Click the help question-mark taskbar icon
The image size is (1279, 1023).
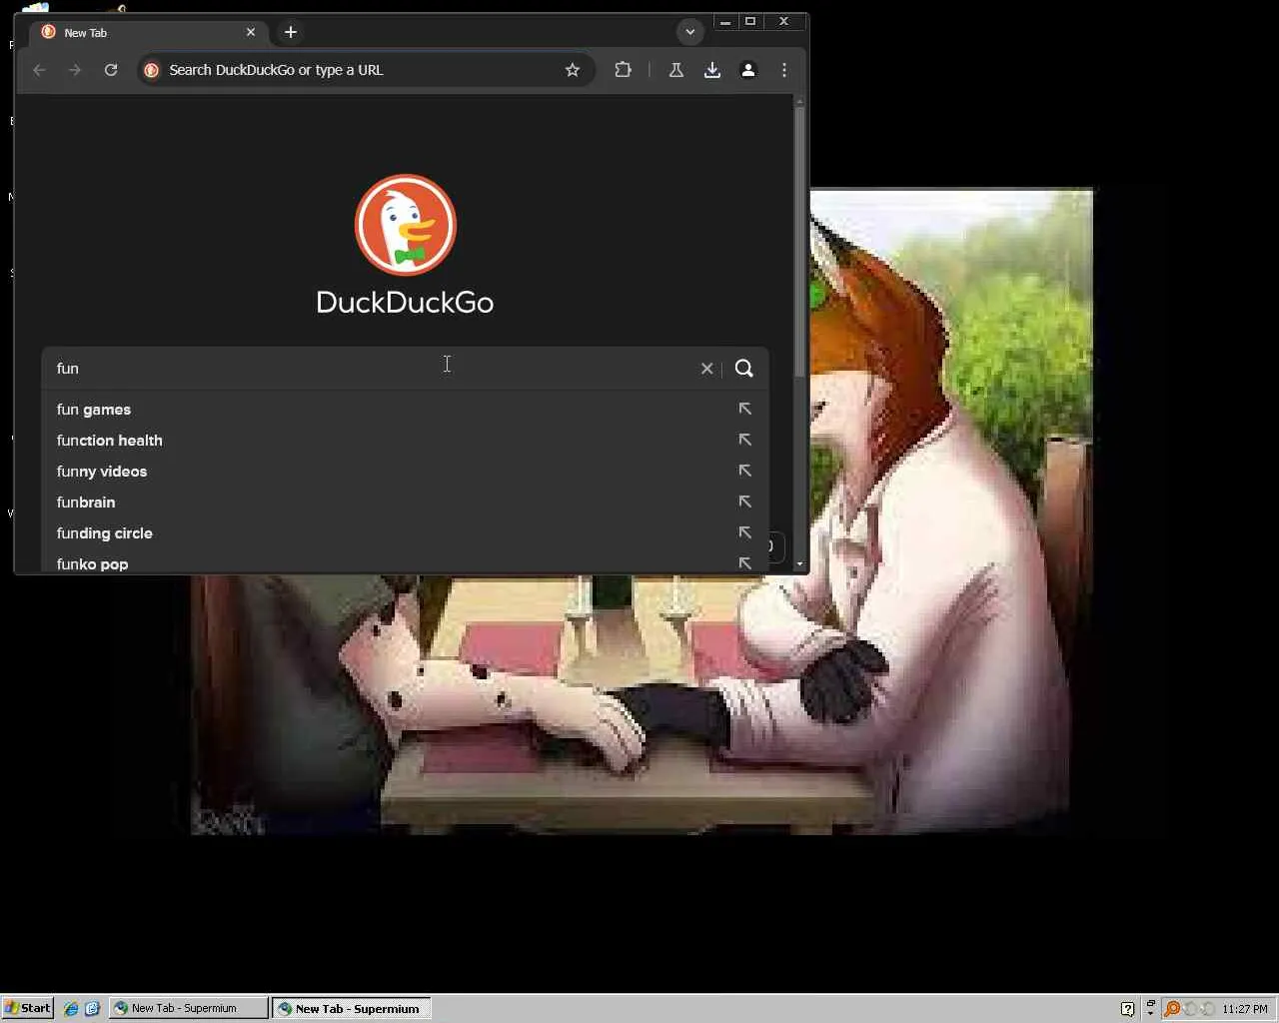tap(1128, 1009)
